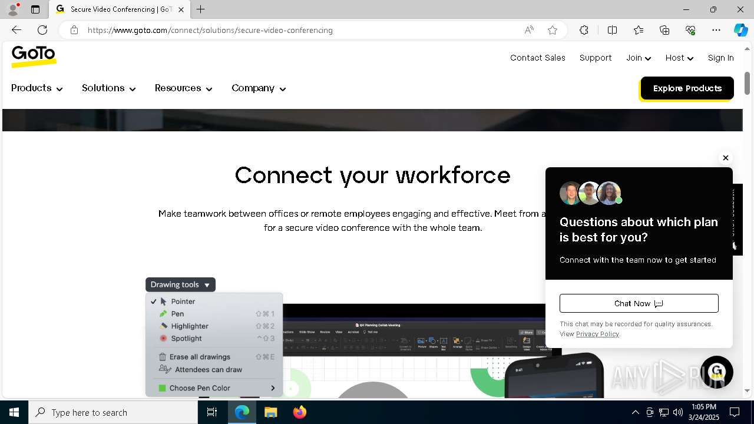The image size is (754, 424).
Task: Click the Windows search box
Action: click(113, 412)
